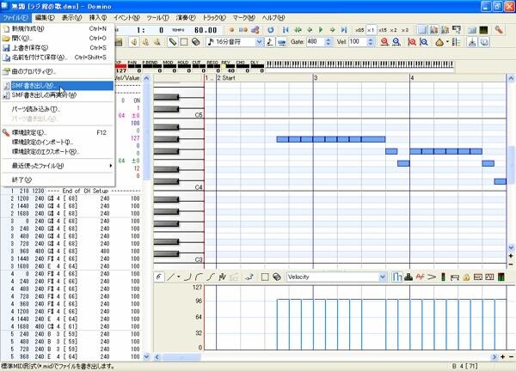This screenshot has width=516, height=371.
Task: Select the rectangle selection in velocity toolbar
Action: (265, 277)
